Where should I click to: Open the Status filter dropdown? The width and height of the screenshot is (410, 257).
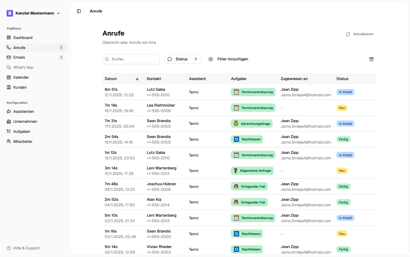[x=183, y=59]
